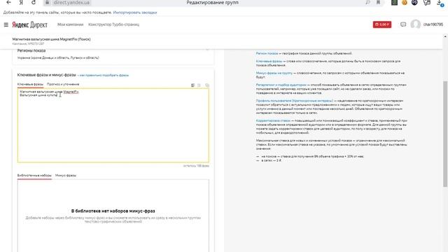Bookmark the page with the bookmark icon
The image size is (448, 252).
point(378,2)
